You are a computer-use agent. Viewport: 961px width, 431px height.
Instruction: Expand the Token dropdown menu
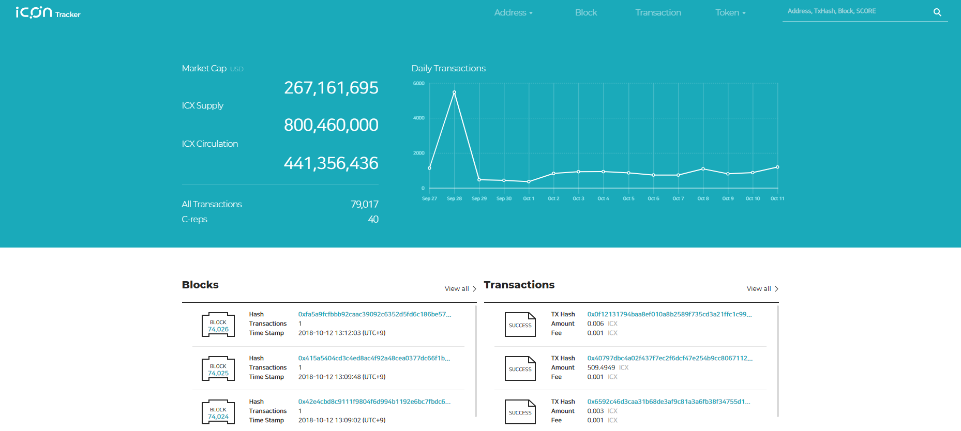point(730,12)
